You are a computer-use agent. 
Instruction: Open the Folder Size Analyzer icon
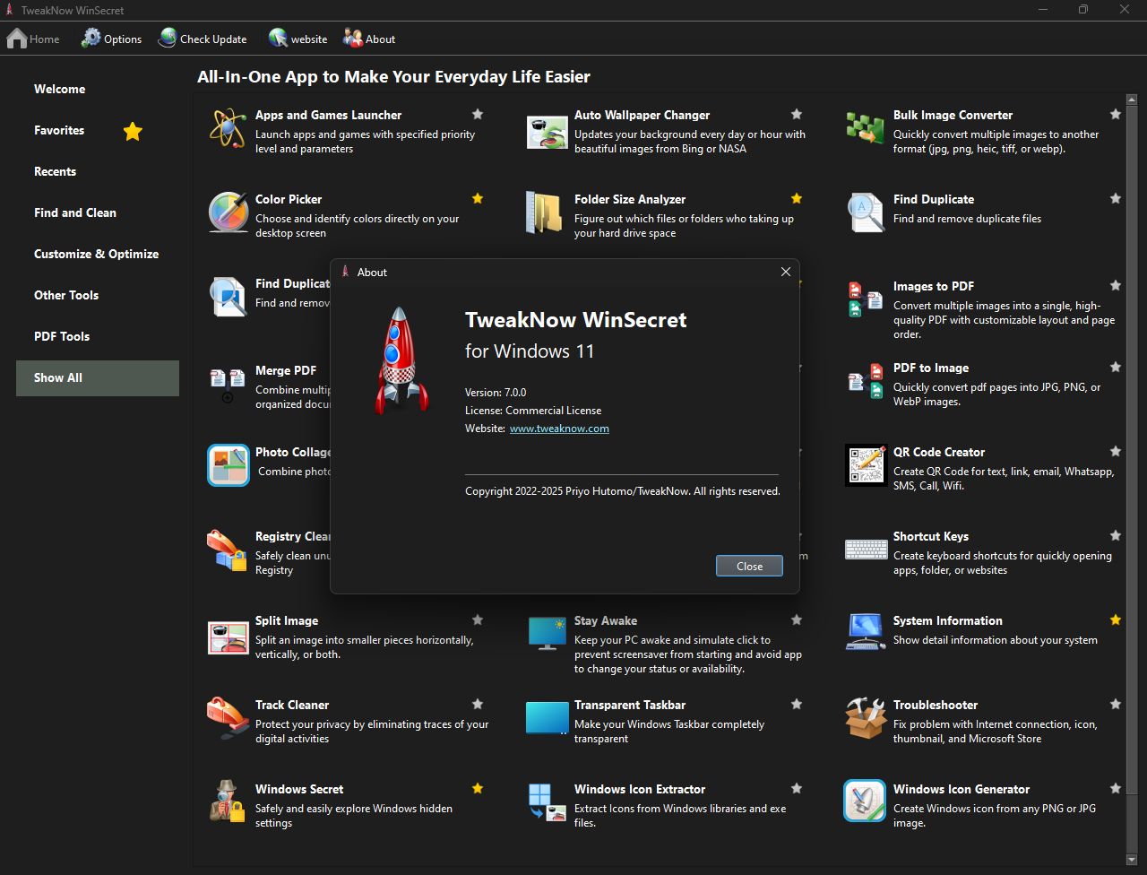(x=543, y=212)
